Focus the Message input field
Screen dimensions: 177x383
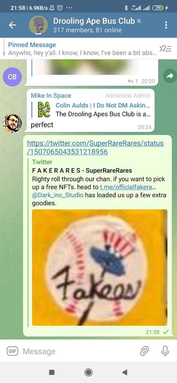pos(78,351)
